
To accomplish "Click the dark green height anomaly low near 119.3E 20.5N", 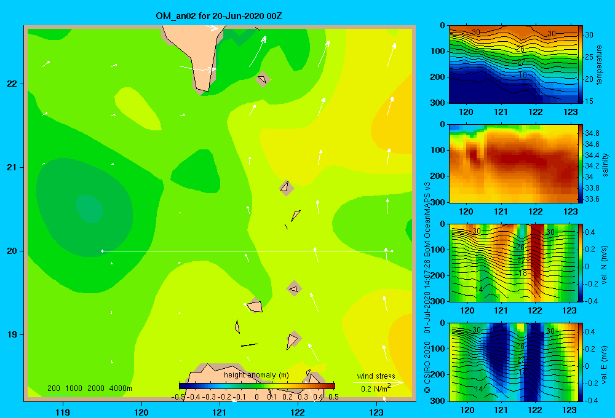I will (x=89, y=209).
